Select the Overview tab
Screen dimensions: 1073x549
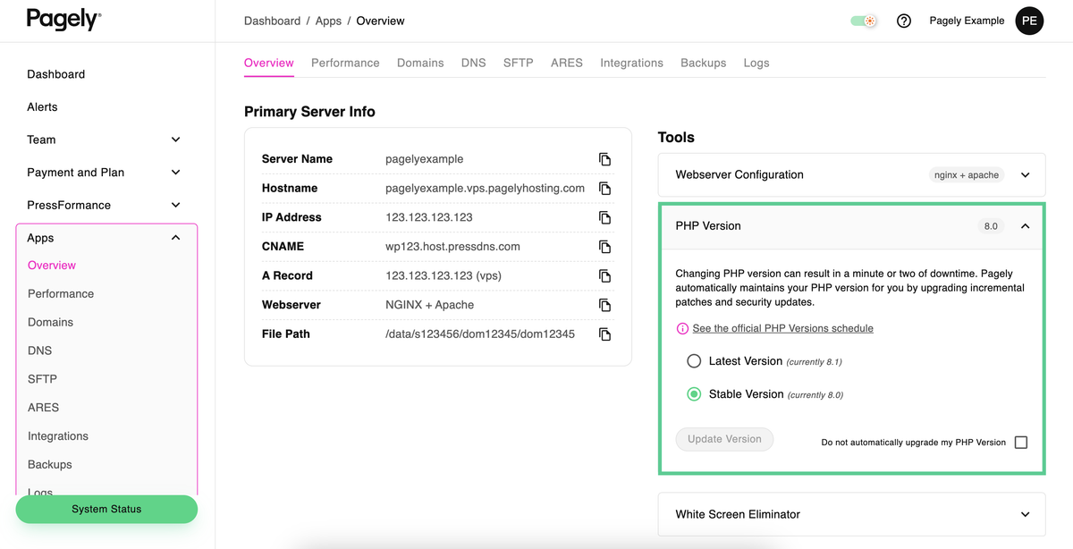pyautogui.click(x=269, y=63)
